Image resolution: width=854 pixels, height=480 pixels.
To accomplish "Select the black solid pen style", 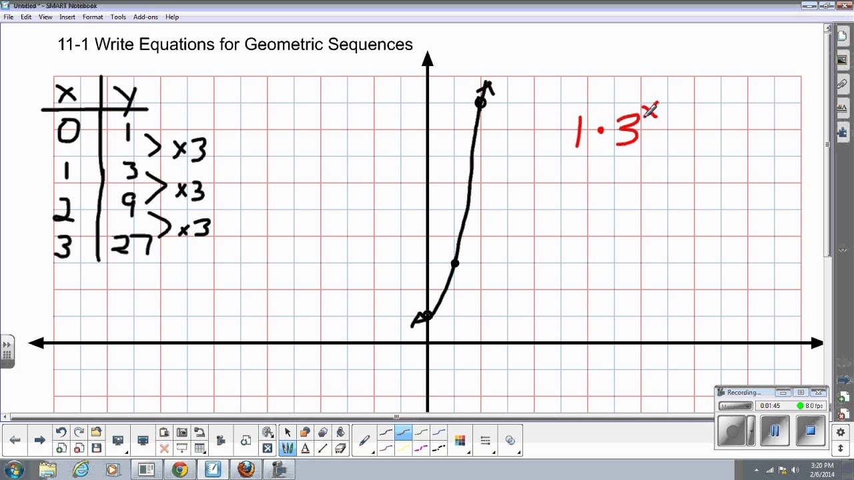I will (x=386, y=432).
